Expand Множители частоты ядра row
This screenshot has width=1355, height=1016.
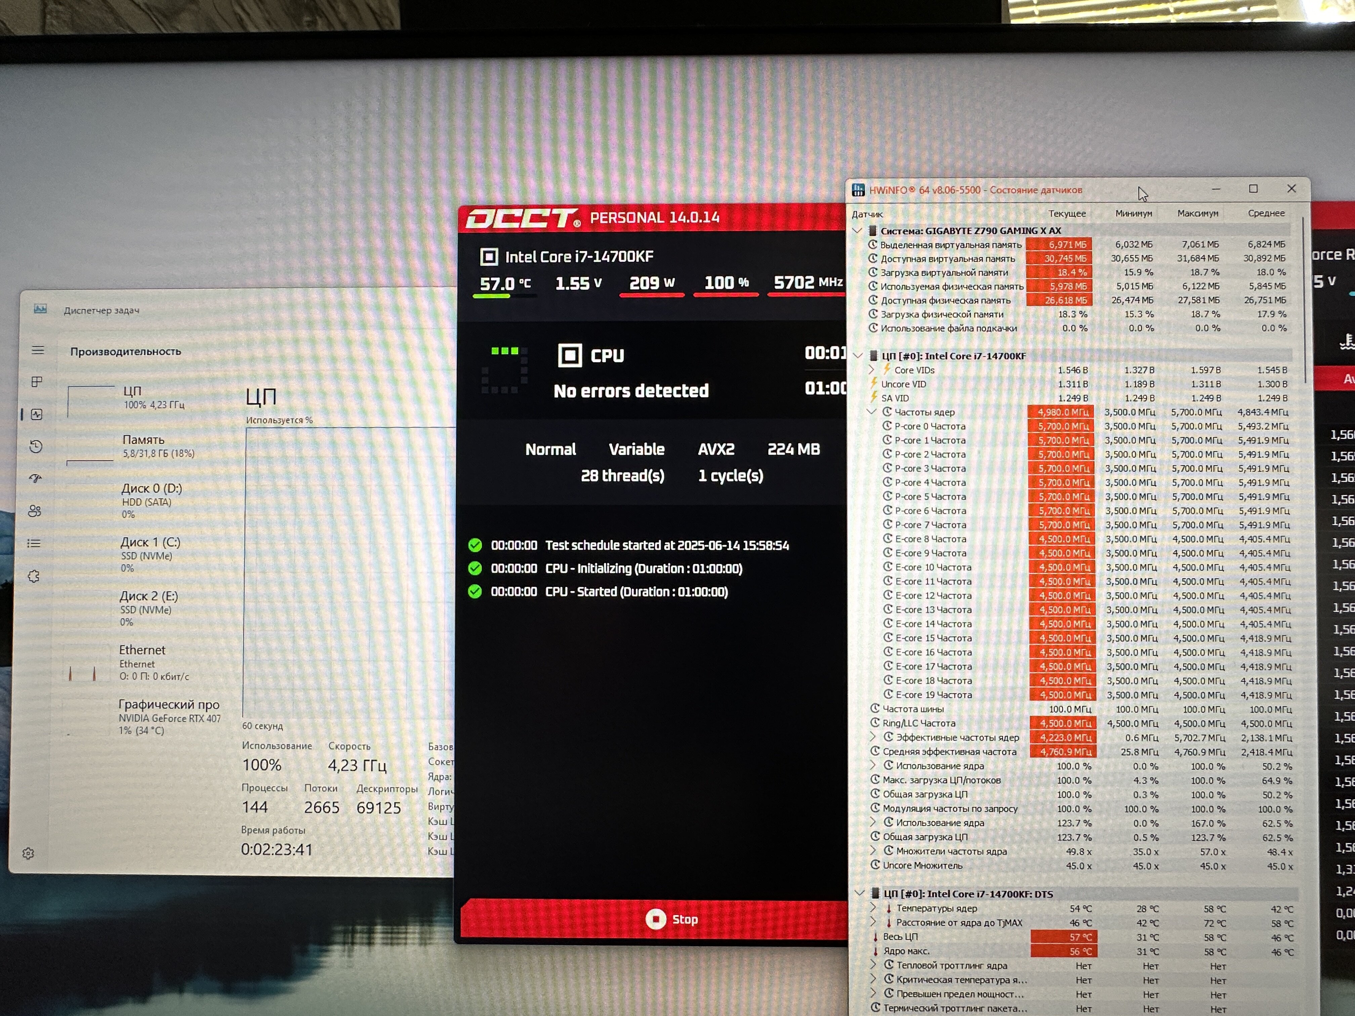click(873, 851)
